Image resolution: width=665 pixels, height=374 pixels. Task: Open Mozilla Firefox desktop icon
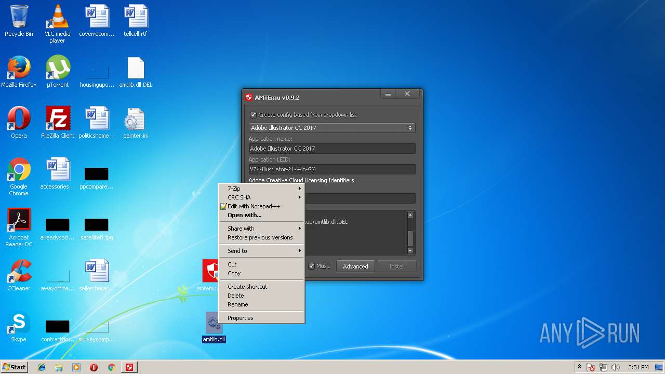19,72
